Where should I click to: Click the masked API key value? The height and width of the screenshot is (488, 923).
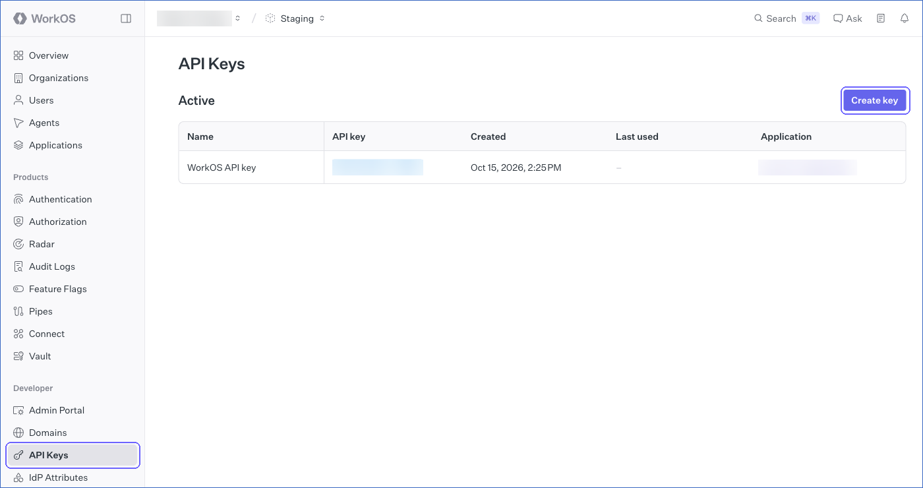click(378, 168)
